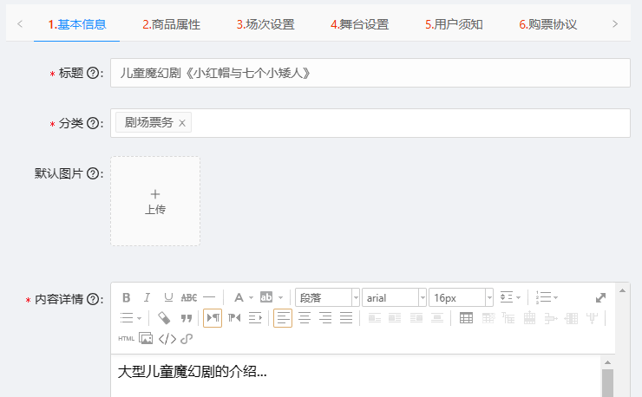Click the image float right icon
642x397 pixels.
coord(416,318)
